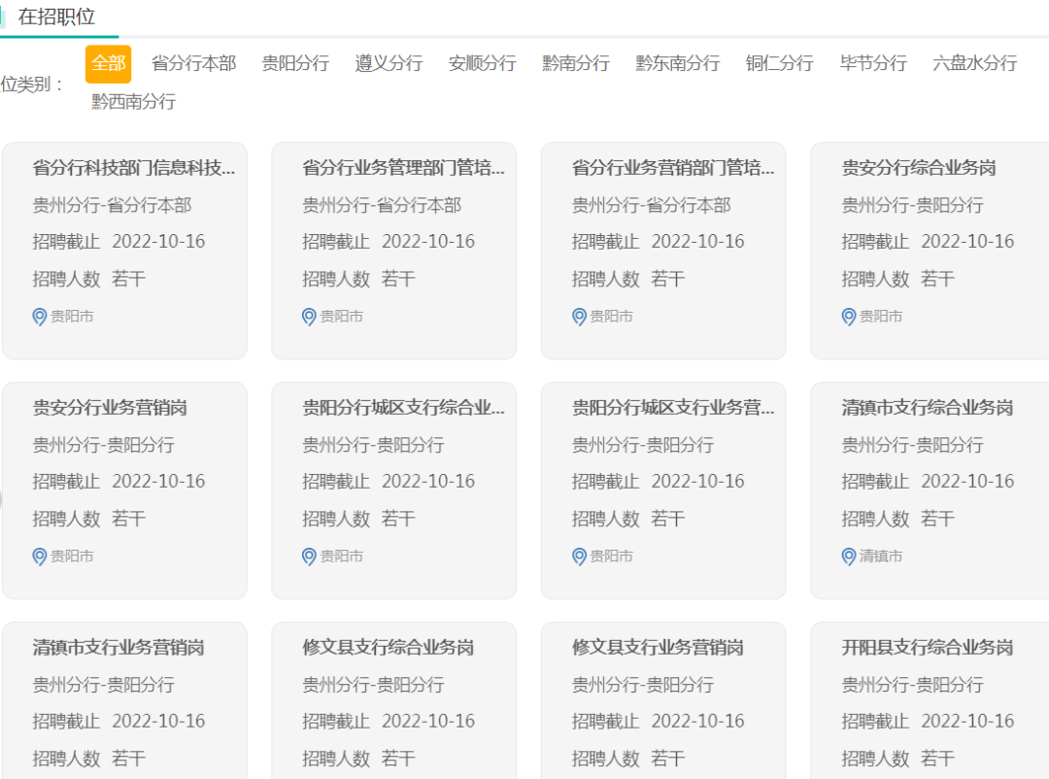Click the pin icon on 贵阳分行城区支行业务营销 card
This screenshot has width=1049, height=779.
tap(579, 557)
